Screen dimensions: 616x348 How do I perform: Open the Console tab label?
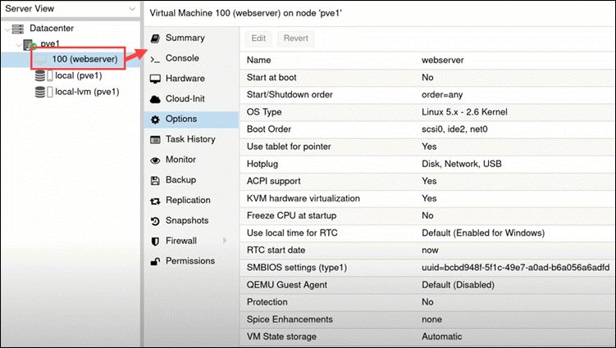(182, 58)
